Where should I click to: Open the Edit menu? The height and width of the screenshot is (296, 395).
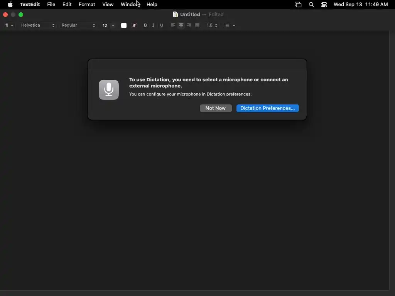(67, 5)
